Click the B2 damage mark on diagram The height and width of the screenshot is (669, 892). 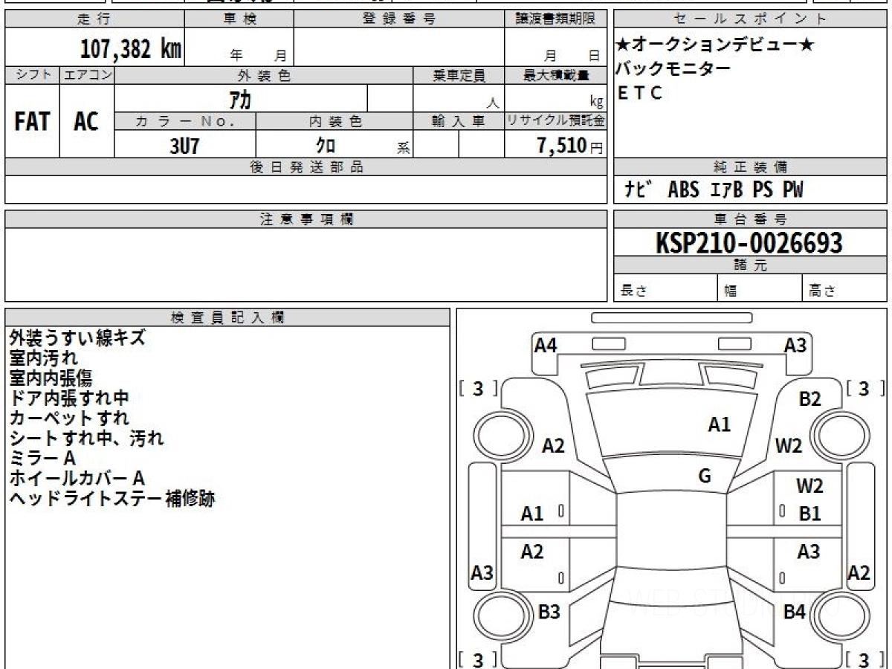(809, 399)
